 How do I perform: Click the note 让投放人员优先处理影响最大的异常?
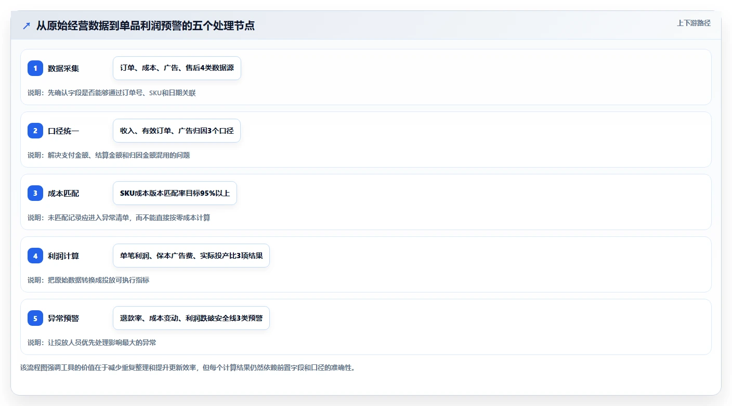pos(92,342)
